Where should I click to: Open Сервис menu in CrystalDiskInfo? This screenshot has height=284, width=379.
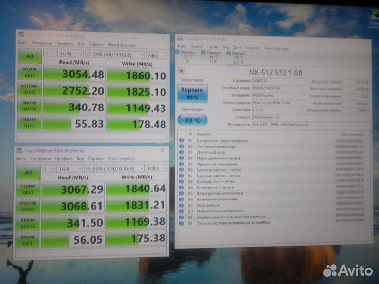point(213,47)
